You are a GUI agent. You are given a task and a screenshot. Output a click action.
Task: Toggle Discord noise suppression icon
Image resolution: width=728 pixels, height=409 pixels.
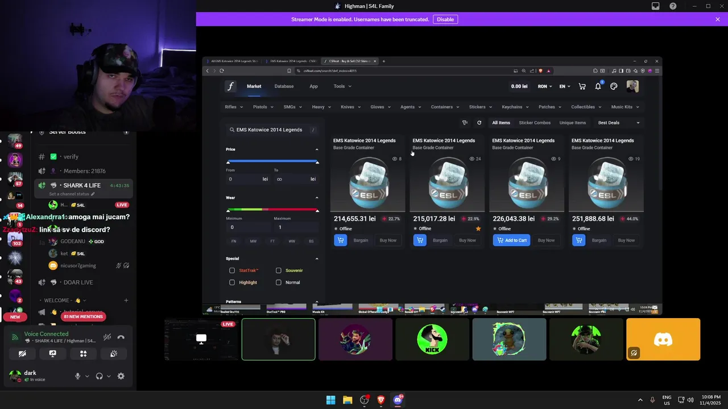point(107,337)
